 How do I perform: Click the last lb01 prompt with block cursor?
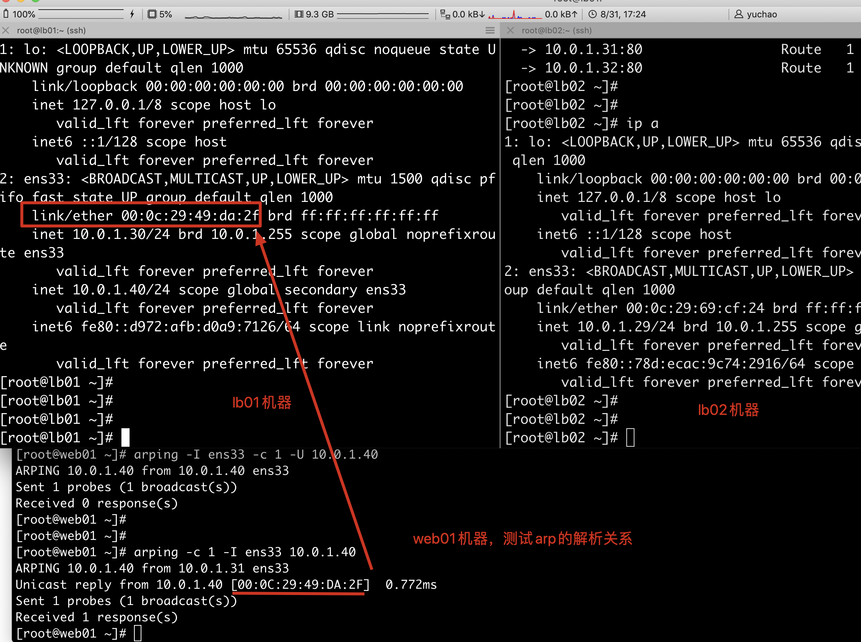(64, 438)
